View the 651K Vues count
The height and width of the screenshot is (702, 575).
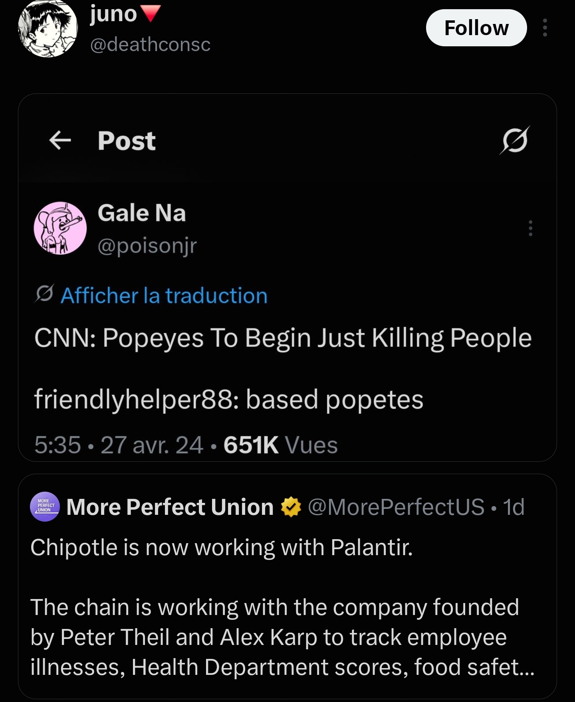(x=281, y=445)
